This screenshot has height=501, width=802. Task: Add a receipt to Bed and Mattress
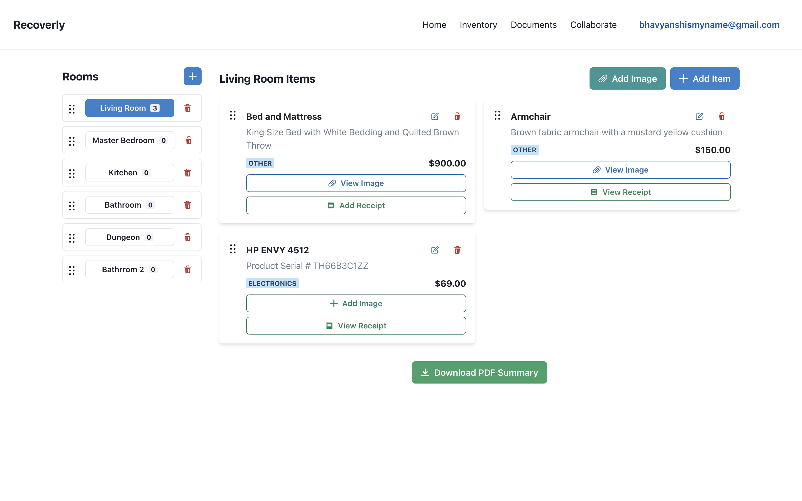pos(356,205)
